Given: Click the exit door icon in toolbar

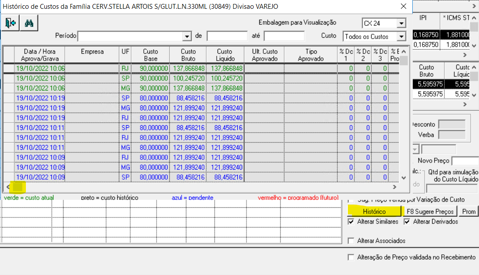Looking at the screenshot, I should (11, 23).
